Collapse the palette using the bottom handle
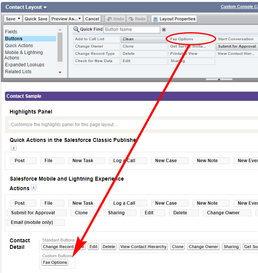The width and height of the screenshot is (258, 273). click(x=219, y=79)
